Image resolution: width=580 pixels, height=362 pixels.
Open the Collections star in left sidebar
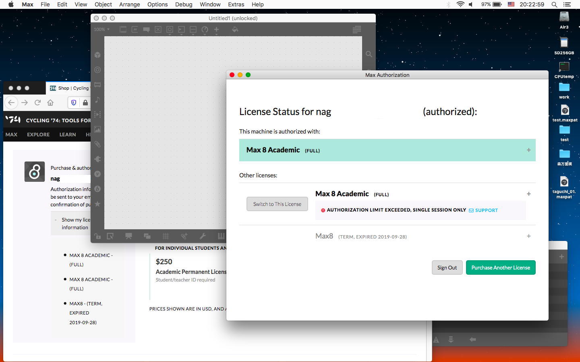coord(97,204)
